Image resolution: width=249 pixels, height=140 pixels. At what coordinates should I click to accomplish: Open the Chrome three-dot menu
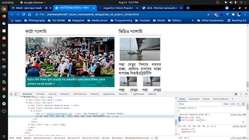tap(245, 14)
